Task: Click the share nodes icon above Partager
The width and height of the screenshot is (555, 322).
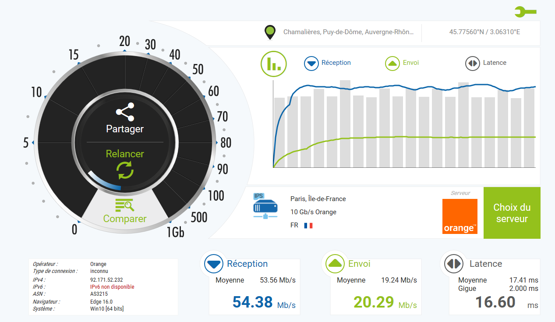Action: (x=125, y=112)
